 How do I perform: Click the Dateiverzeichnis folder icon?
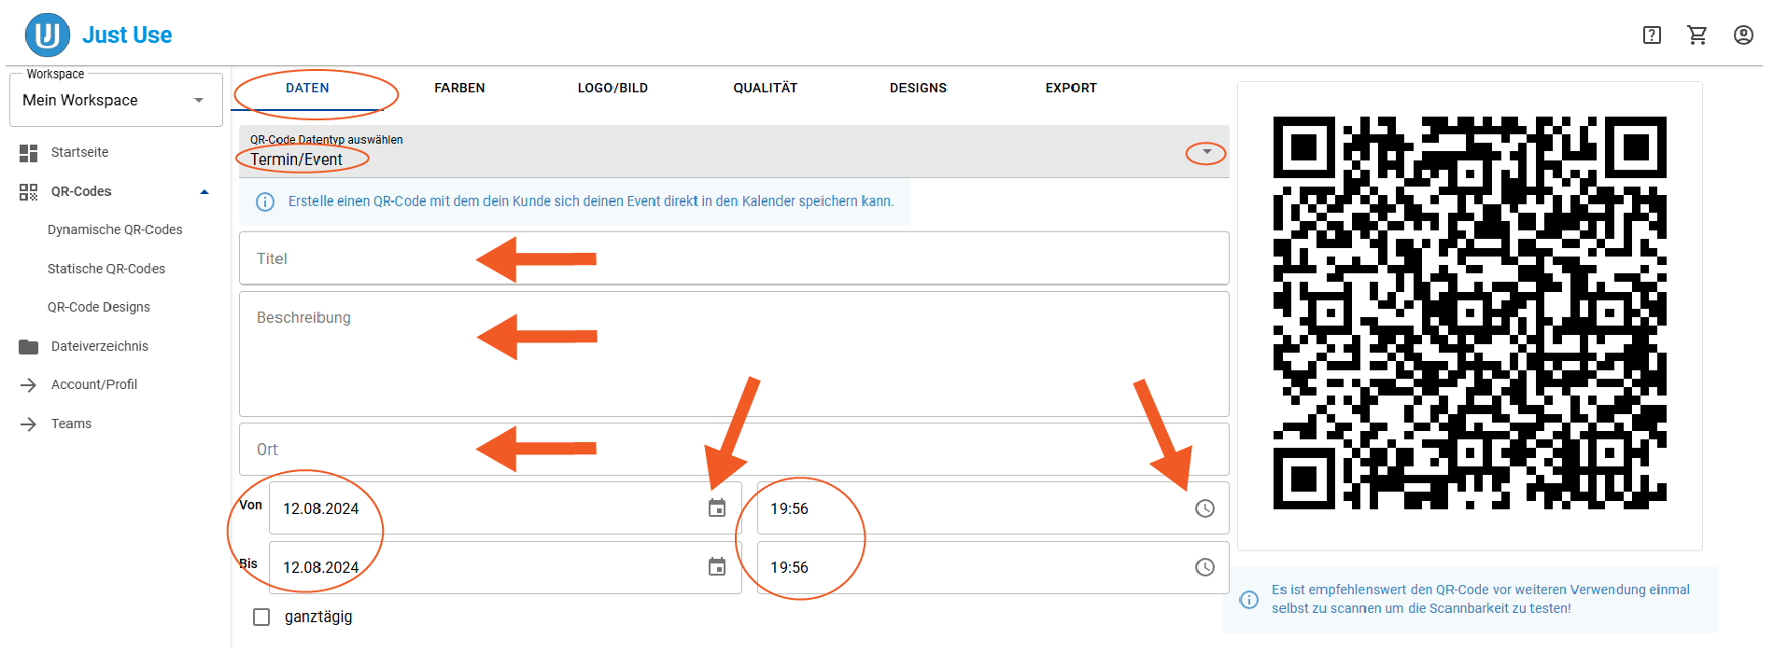click(29, 347)
